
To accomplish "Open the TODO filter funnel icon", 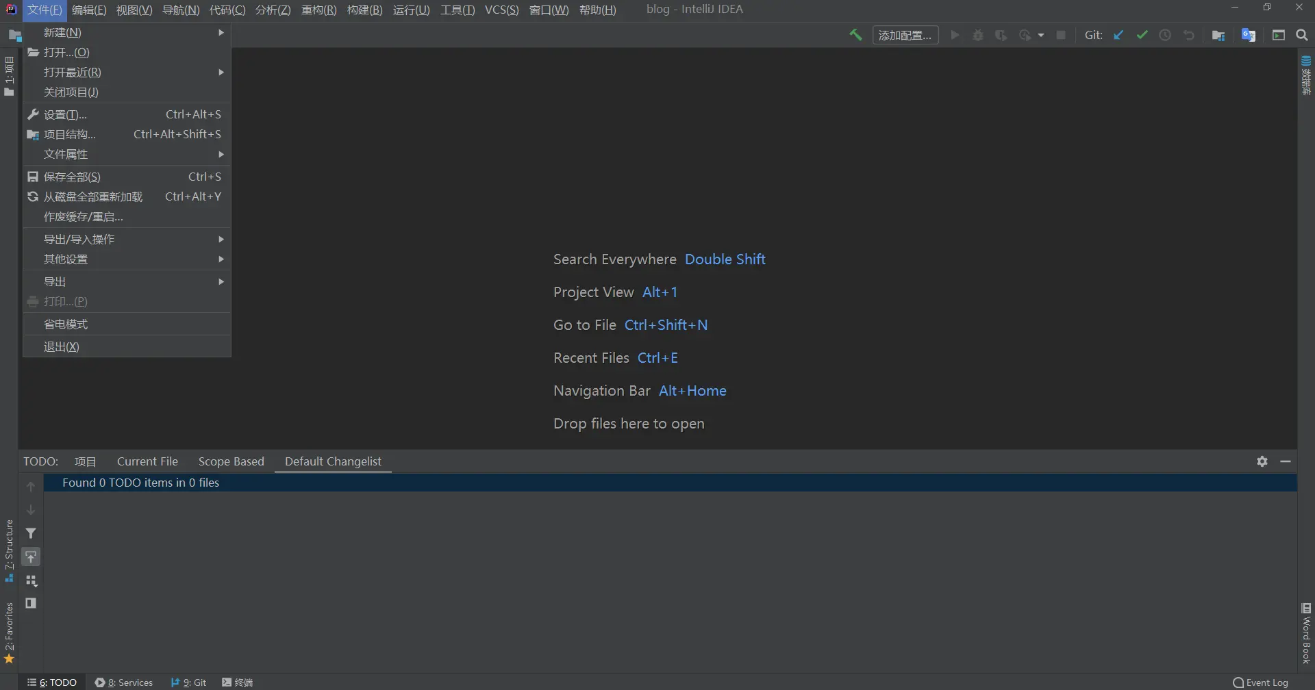I will [x=31, y=533].
